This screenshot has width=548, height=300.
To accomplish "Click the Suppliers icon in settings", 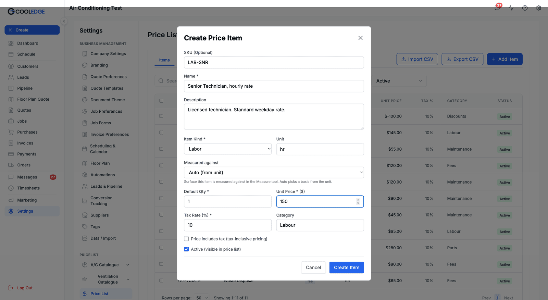I will (85, 215).
